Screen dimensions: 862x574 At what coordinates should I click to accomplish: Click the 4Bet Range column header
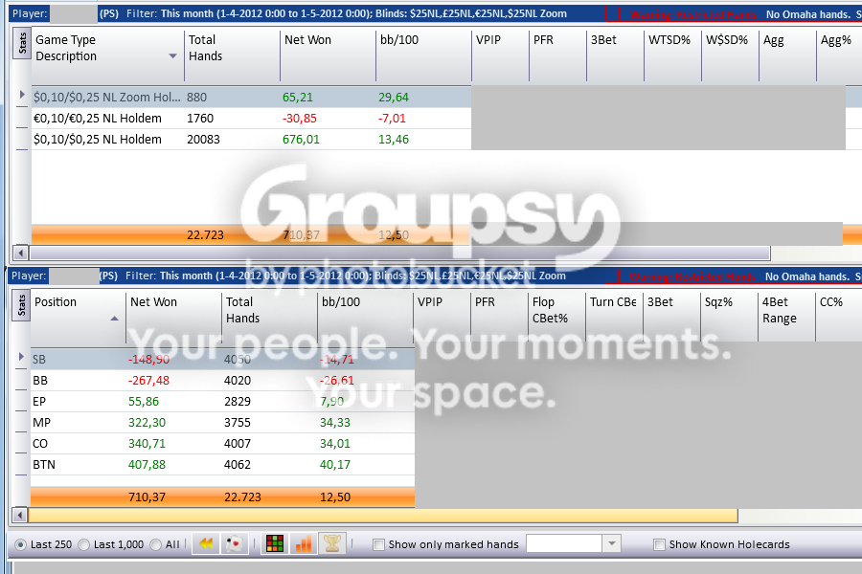(x=786, y=316)
